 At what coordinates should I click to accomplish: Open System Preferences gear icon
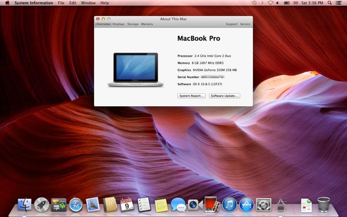pyautogui.click(x=264, y=205)
